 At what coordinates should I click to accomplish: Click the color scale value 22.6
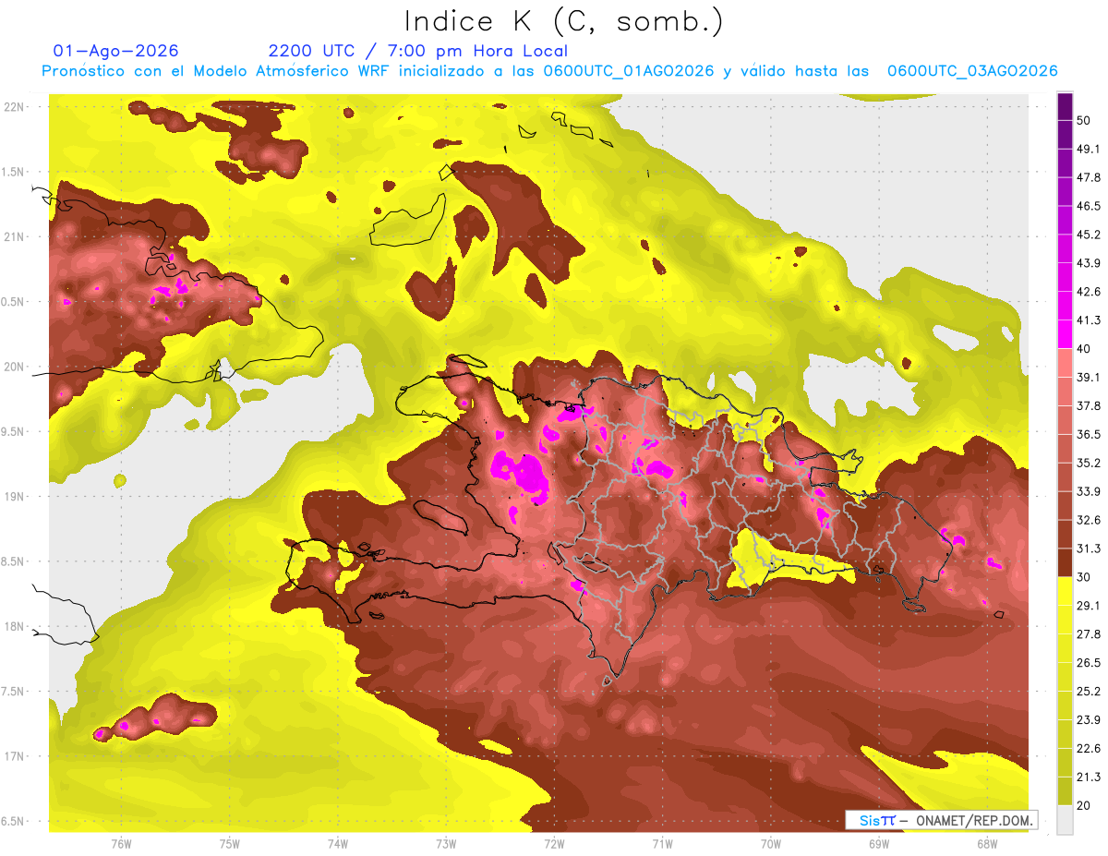[x=1090, y=749]
